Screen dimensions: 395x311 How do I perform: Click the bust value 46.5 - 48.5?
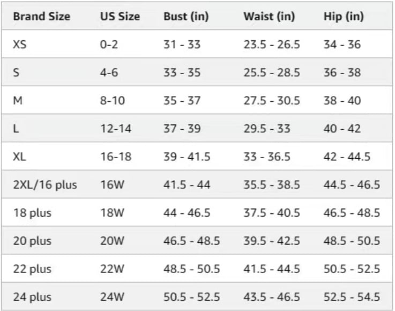(191, 241)
